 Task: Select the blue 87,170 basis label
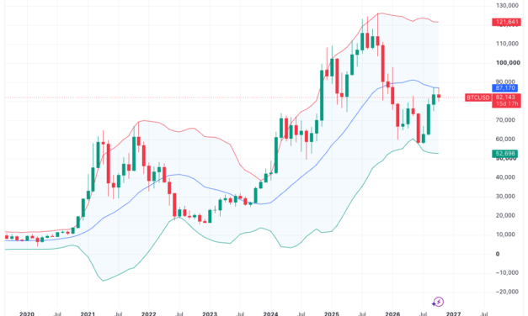[x=505, y=88]
